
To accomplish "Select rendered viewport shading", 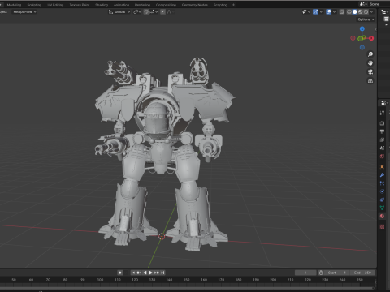I will 366,12.
